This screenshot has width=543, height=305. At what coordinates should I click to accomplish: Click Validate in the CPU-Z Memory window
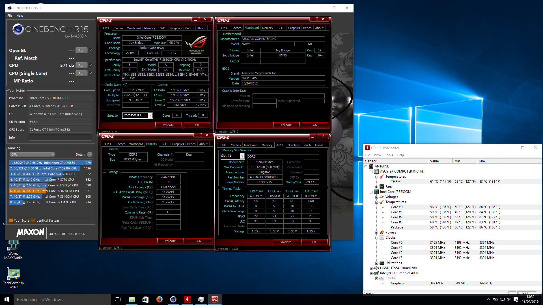pos(170,241)
